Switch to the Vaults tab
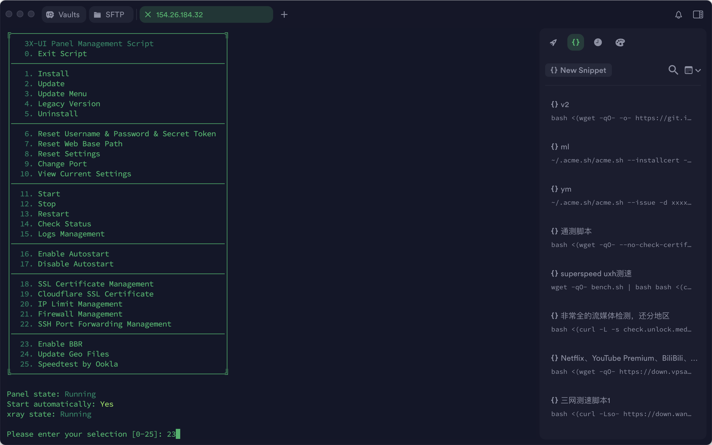712x445 pixels. (63, 15)
